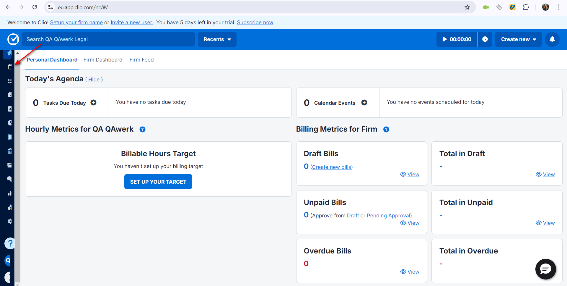Image resolution: width=567 pixels, height=286 pixels.
Task: Open help icon beside Billing Metrics for Firm
Action: pos(386,130)
